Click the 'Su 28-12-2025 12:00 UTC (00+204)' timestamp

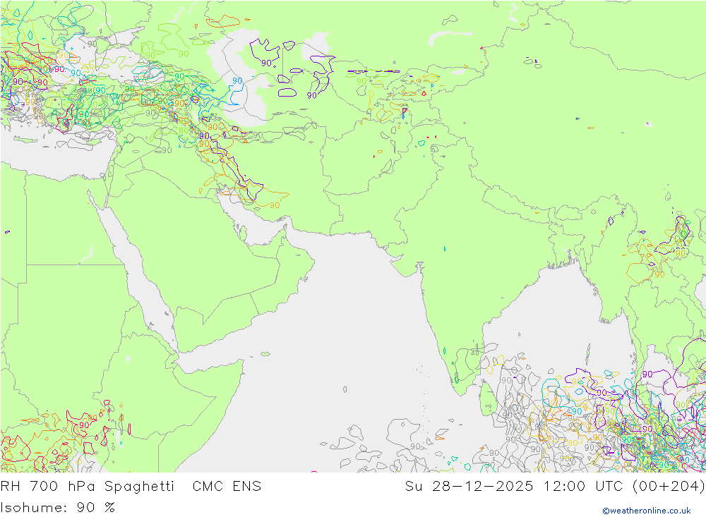point(555,487)
